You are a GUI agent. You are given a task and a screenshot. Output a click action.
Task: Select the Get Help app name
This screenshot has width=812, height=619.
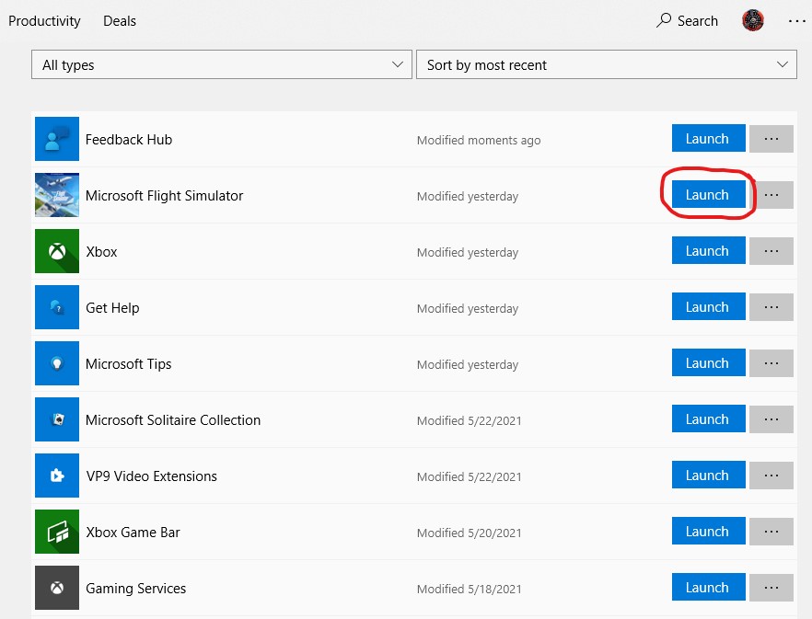(x=112, y=308)
